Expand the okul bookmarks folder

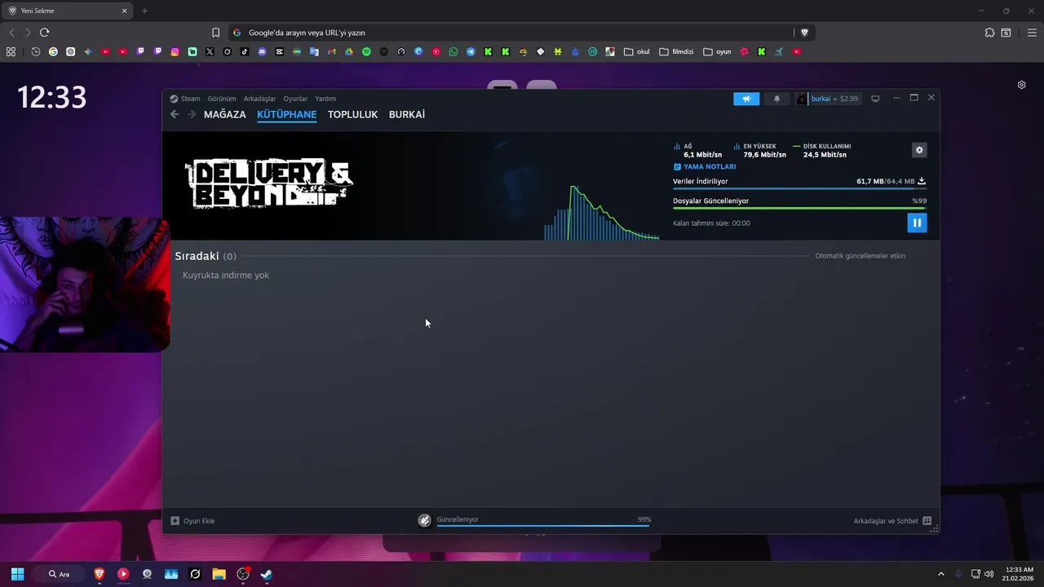pyautogui.click(x=637, y=51)
